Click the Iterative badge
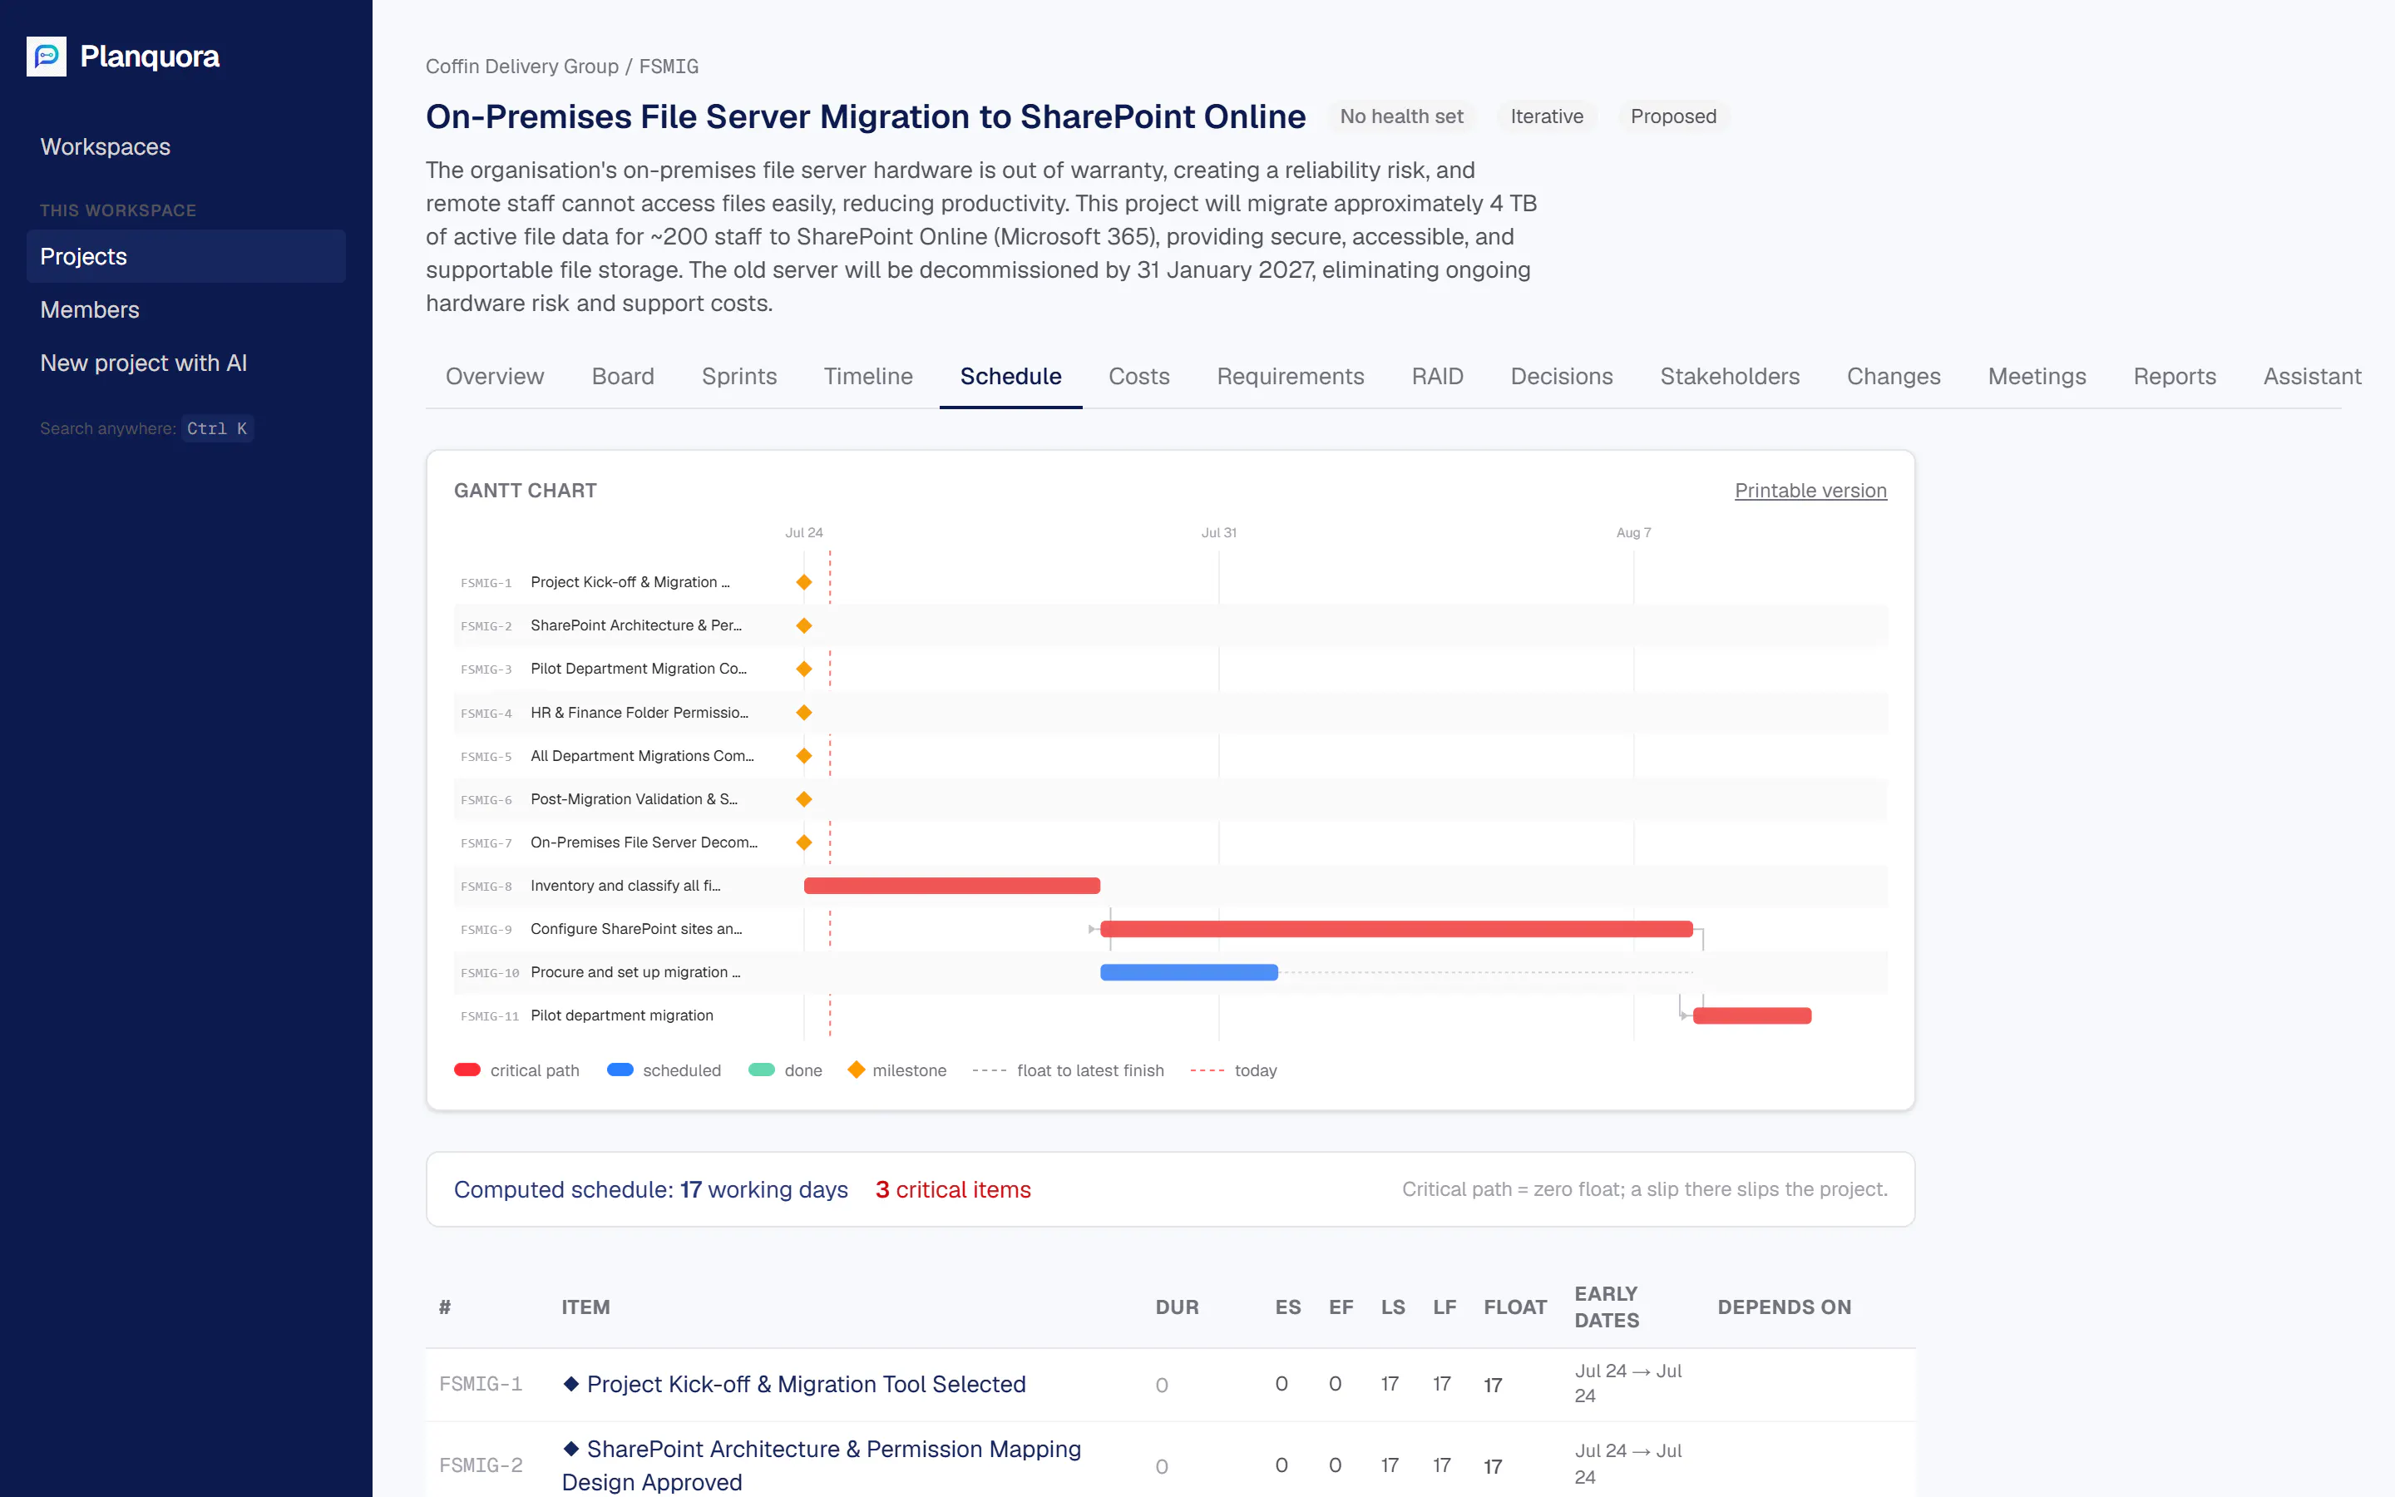The height and width of the screenshot is (1497, 2395). [x=1546, y=116]
